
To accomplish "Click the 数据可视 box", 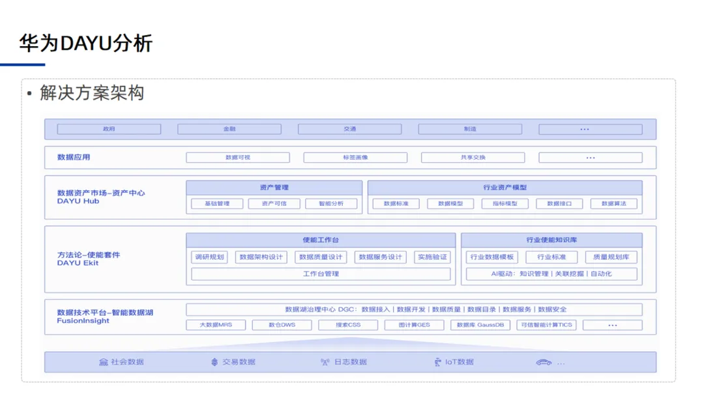I will (x=238, y=158).
